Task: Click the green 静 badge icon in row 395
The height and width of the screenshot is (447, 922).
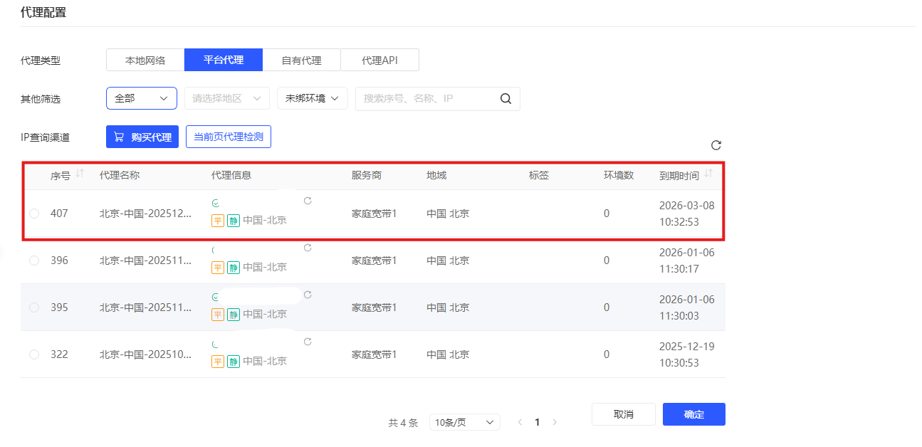Action: click(x=234, y=314)
